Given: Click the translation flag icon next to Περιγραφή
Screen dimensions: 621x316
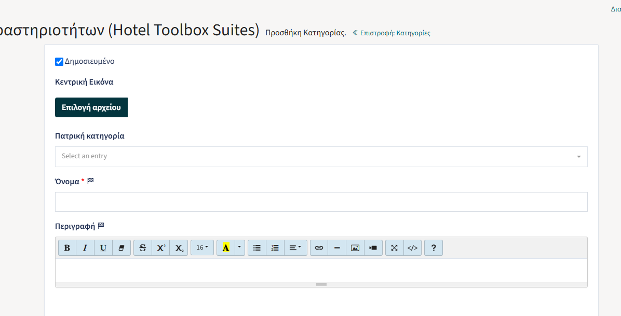Looking at the screenshot, I should [x=101, y=226].
